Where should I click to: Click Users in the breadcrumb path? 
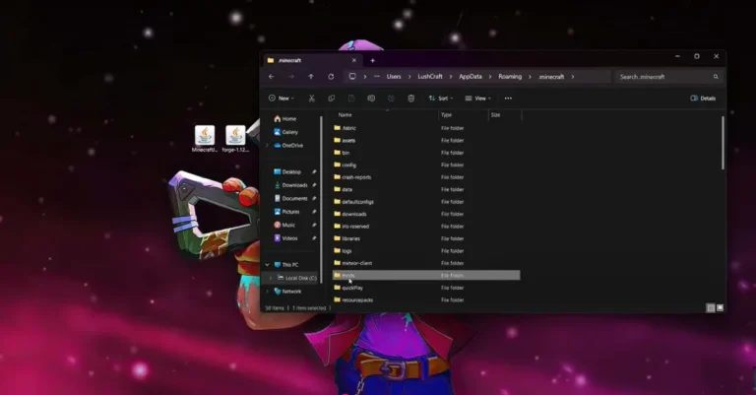tap(394, 77)
